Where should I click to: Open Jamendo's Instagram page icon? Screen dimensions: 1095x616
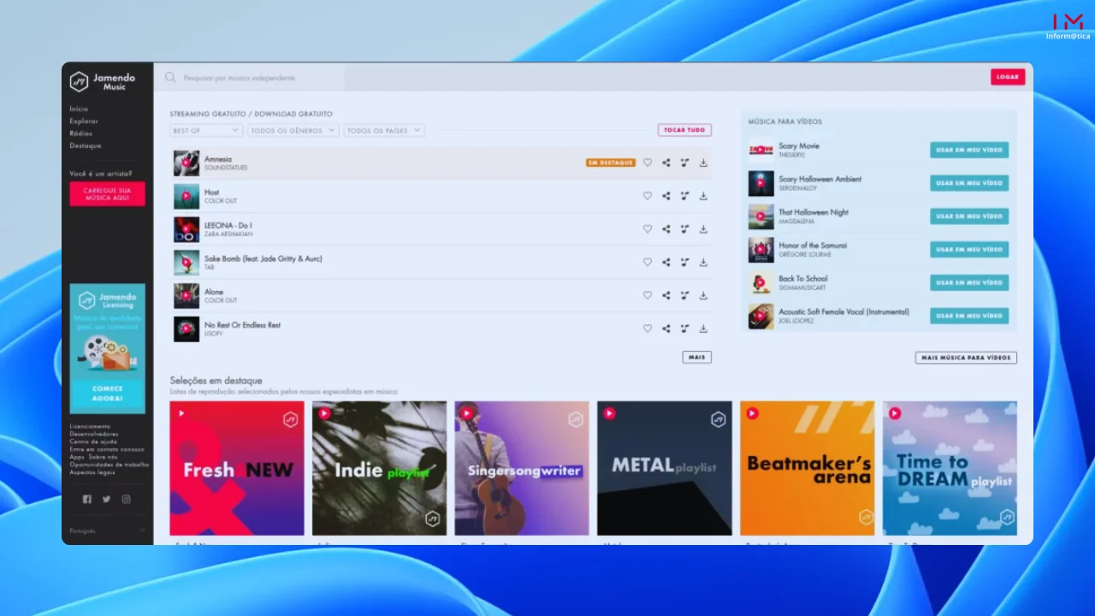pyautogui.click(x=126, y=499)
